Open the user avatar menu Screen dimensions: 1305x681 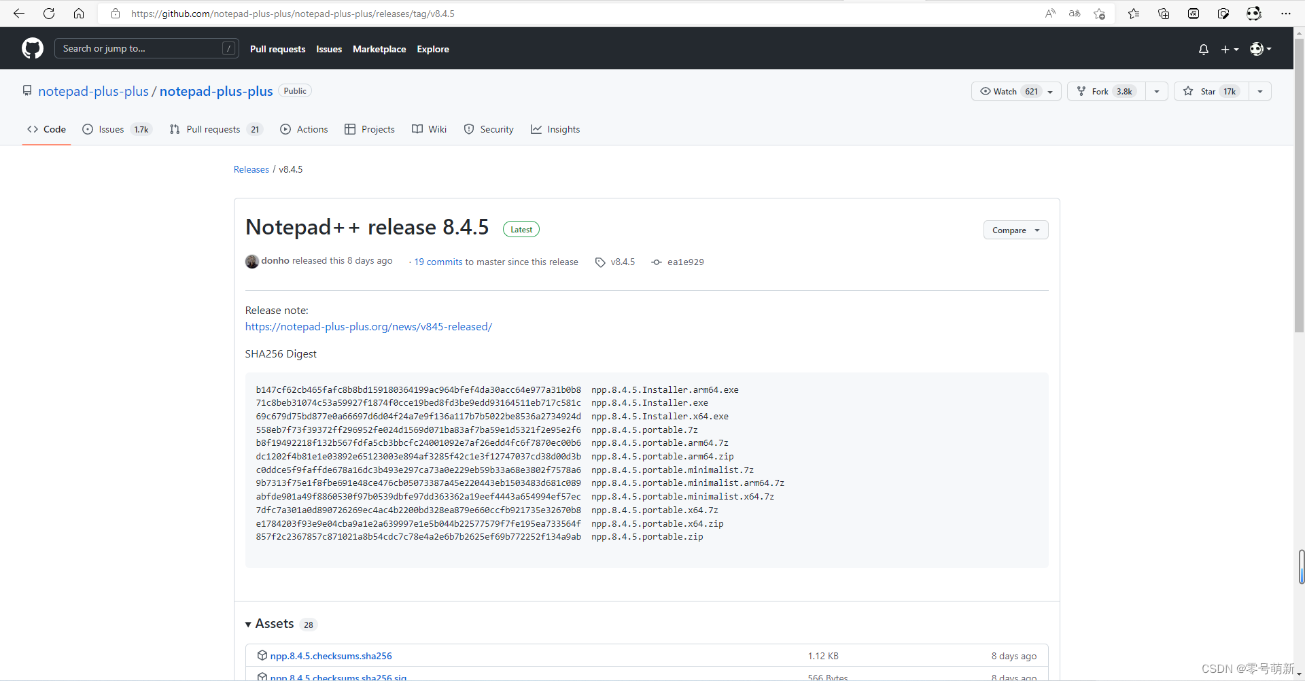pyautogui.click(x=1261, y=49)
